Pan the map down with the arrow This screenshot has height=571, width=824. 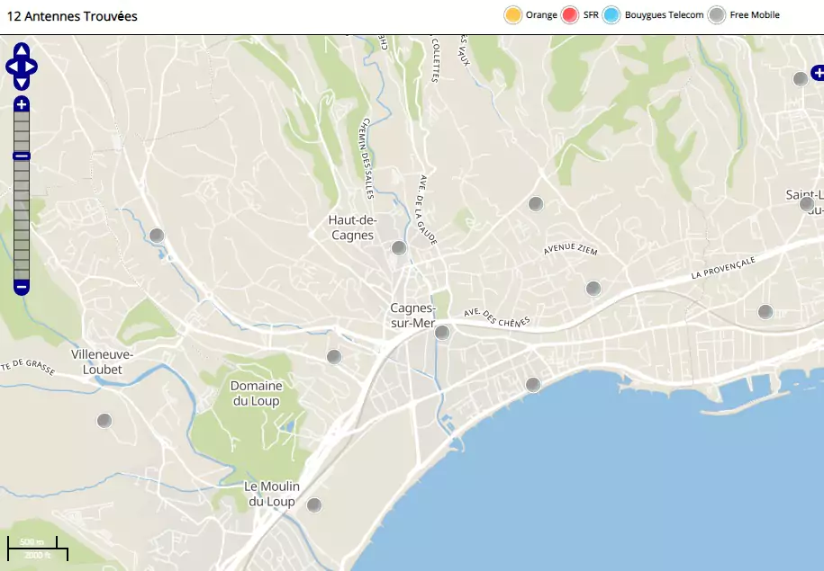22,82
